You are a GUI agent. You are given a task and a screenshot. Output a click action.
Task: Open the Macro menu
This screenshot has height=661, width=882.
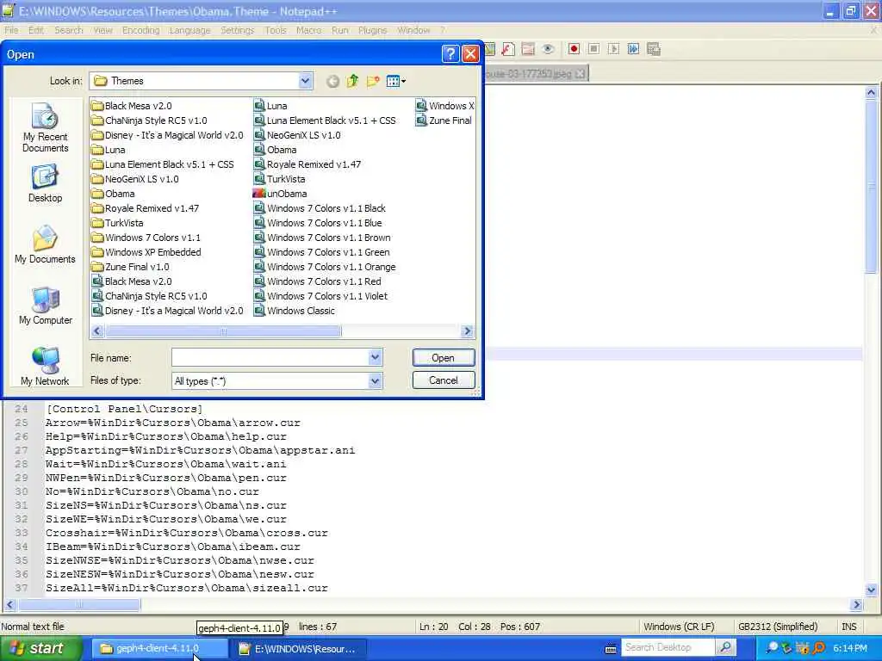[309, 30]
